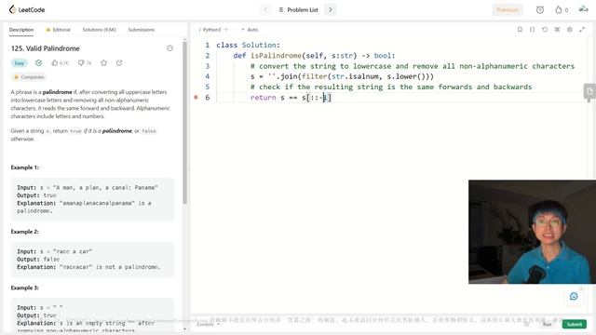The height and width of the screenshot is (335, 596).
Task: Click the Example 1 input code block
Action: pos(92,199)
